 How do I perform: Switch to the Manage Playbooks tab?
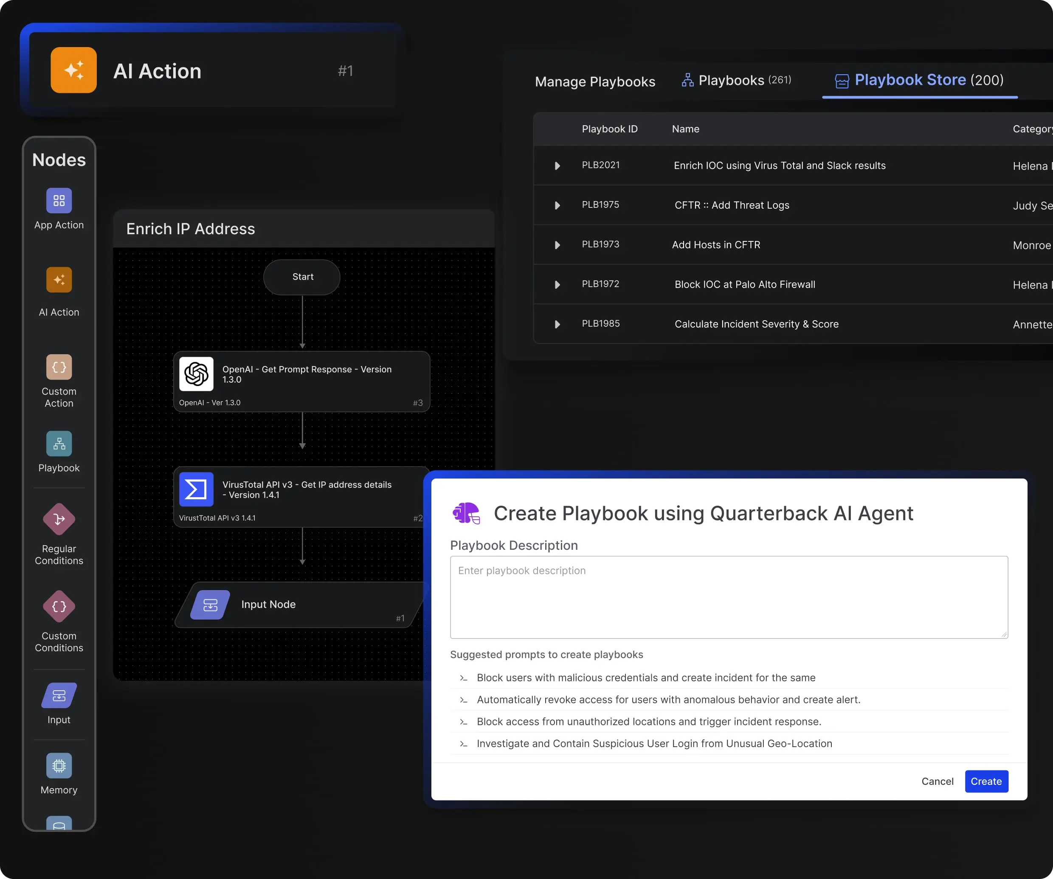[595, 81]
